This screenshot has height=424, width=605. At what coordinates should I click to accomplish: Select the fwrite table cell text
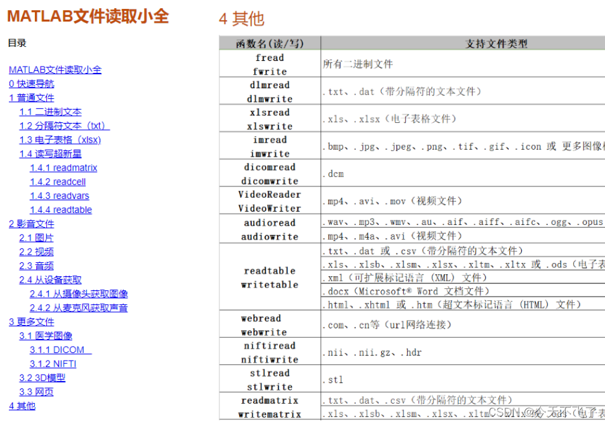(270, 72)
